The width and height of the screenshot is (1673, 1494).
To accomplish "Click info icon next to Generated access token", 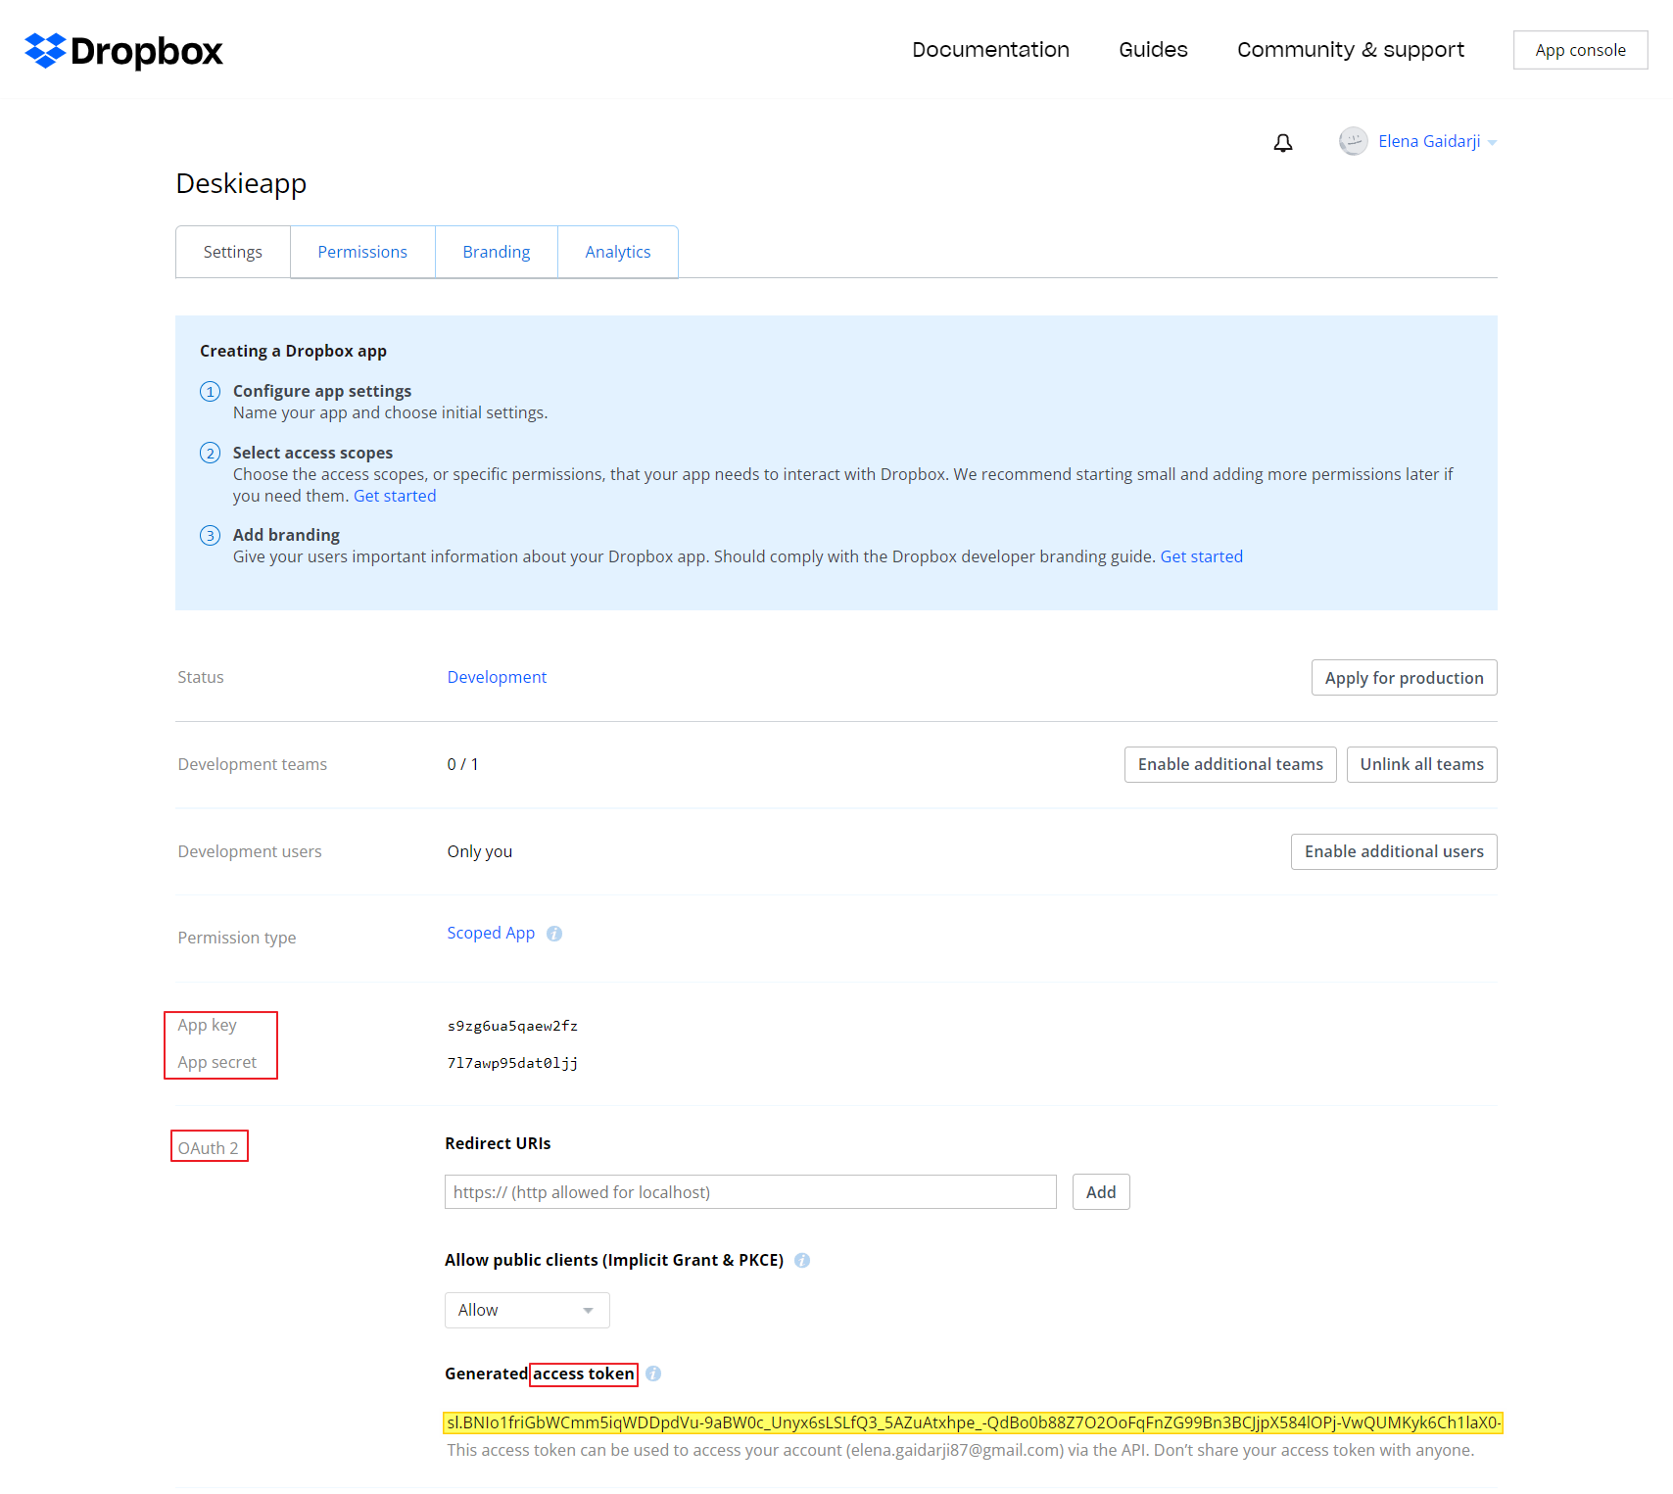I will pyautogui.click(x=653, y=1374).
